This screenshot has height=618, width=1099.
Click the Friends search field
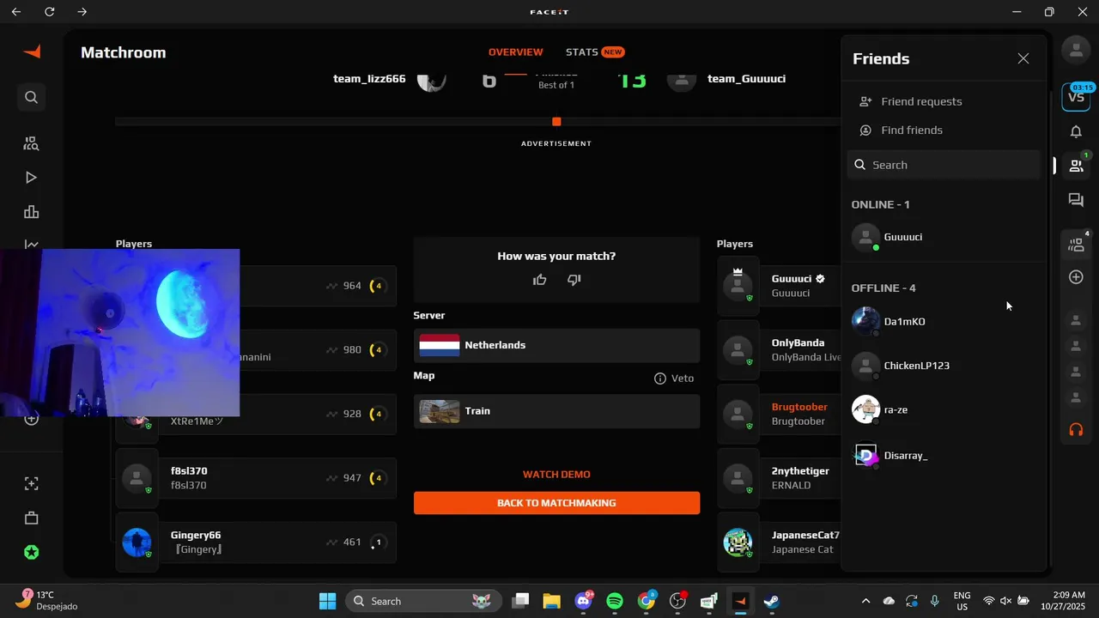[944, 165]
